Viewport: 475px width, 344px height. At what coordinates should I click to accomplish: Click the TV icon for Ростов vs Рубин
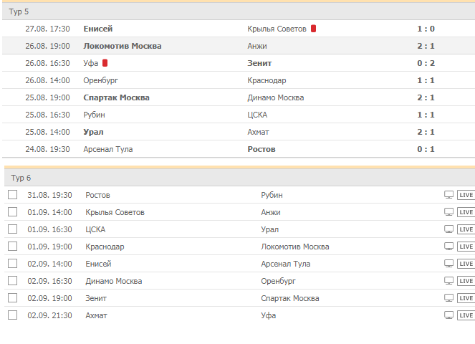[449, 195]
